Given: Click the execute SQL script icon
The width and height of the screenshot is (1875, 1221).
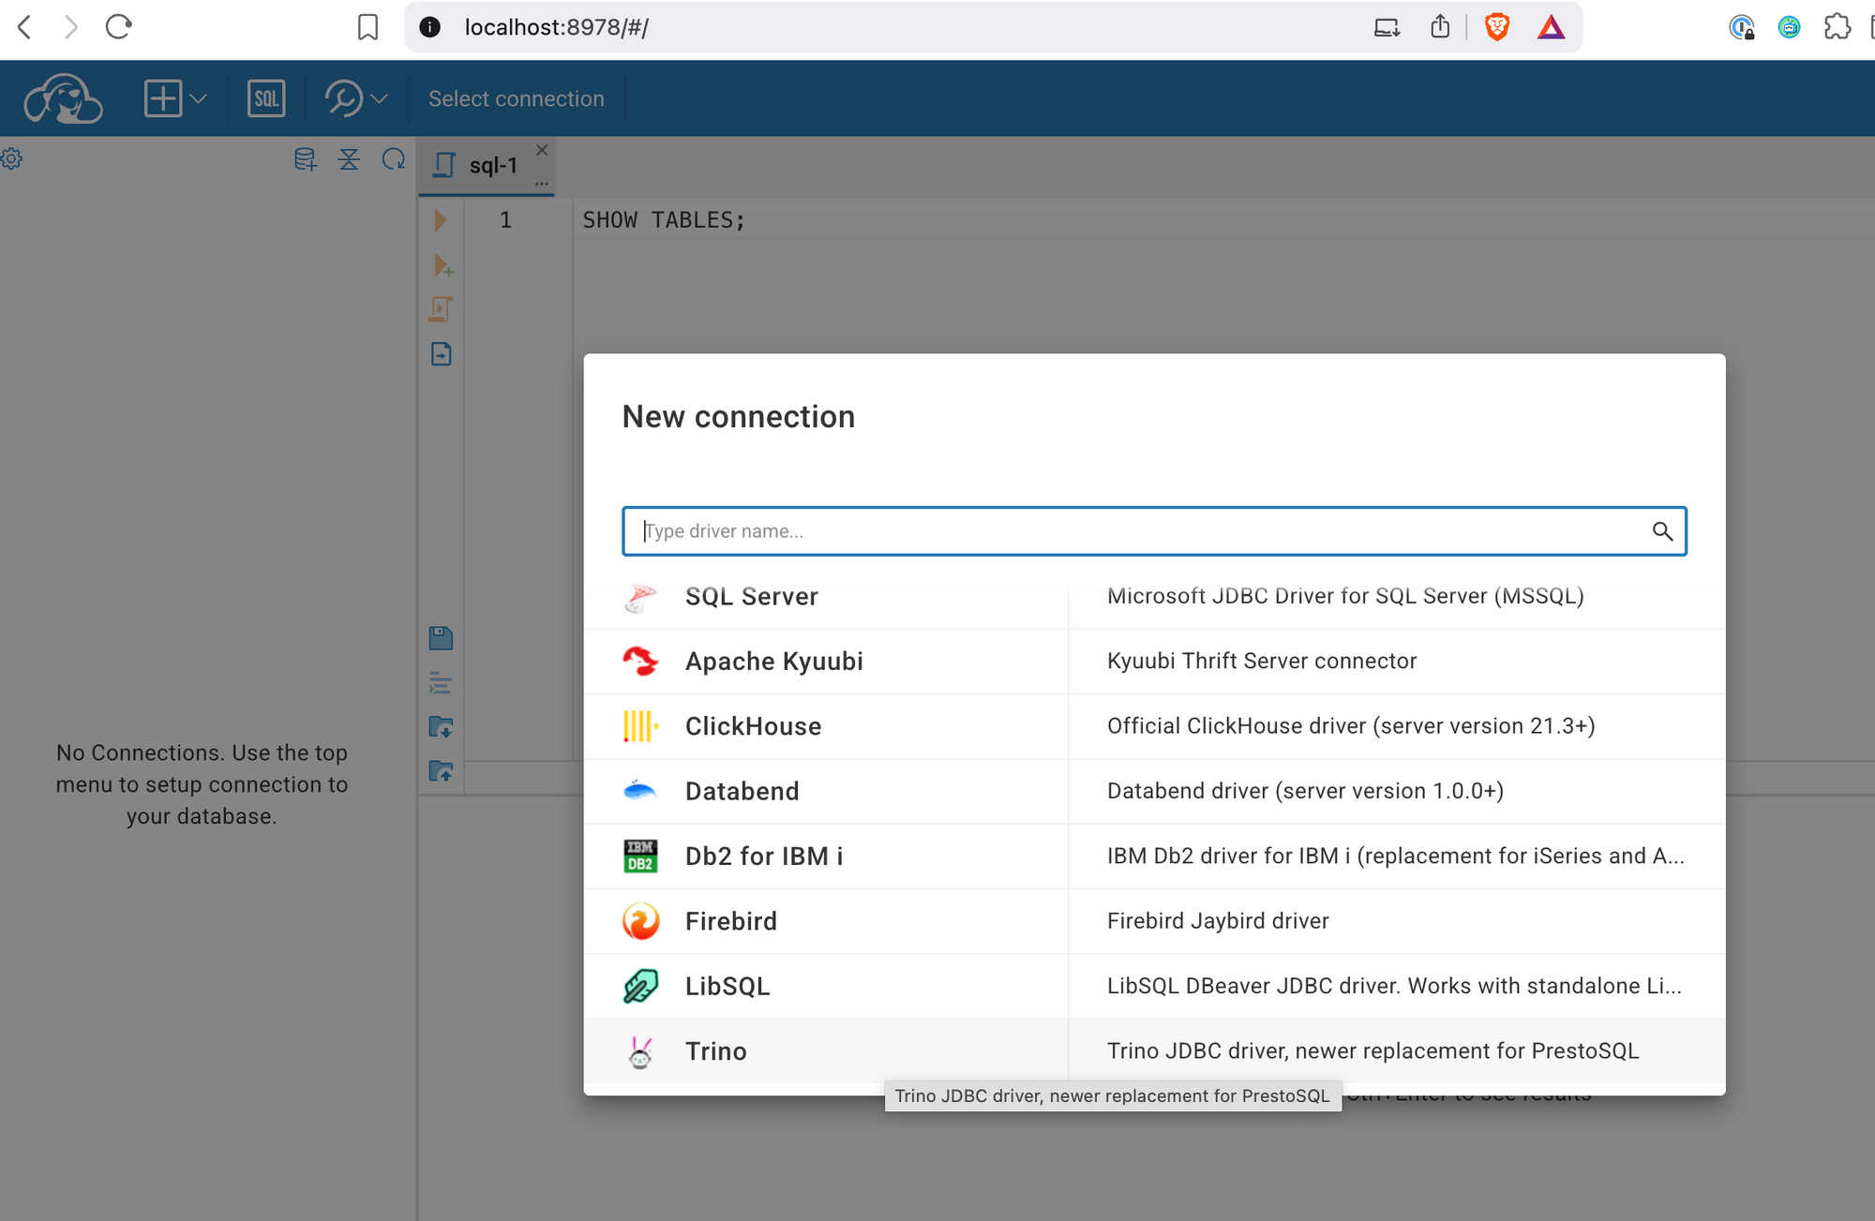Looking at the screenshot, I should [x=441, y=309].
